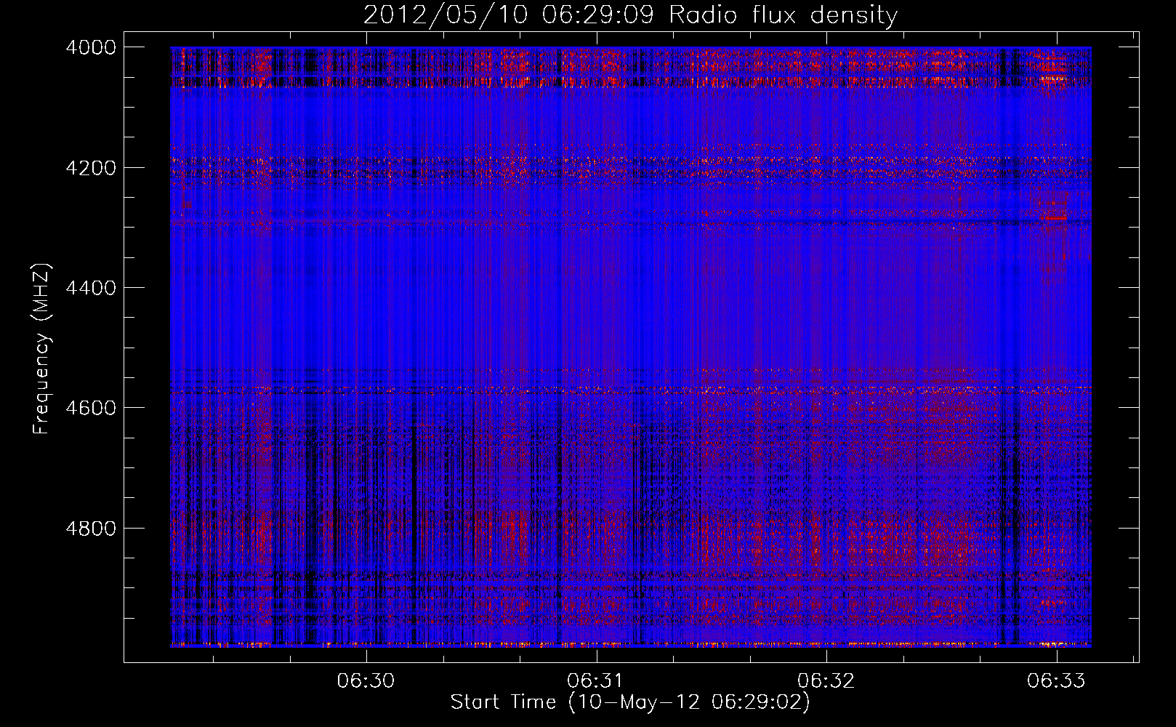The width and height of the screenshot is (1176, 727).
Task: Click the 'Frequency (MHZ)' y-axis title
Action: coord(42,349)
